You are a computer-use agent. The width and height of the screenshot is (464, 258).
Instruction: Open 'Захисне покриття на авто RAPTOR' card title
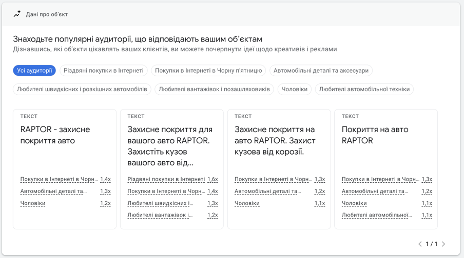[275, 140]
